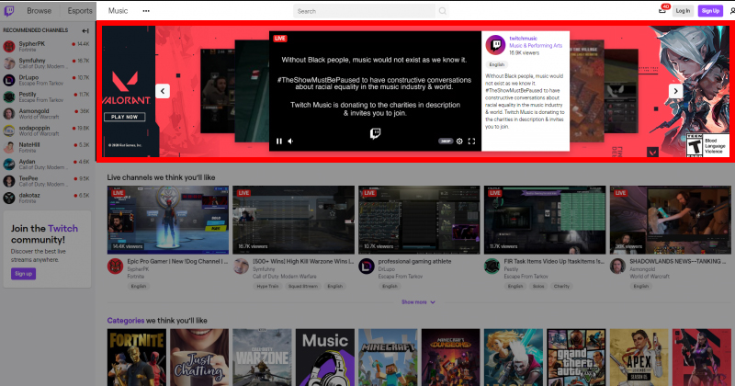Open the Warzone category cover

point(262,358)
